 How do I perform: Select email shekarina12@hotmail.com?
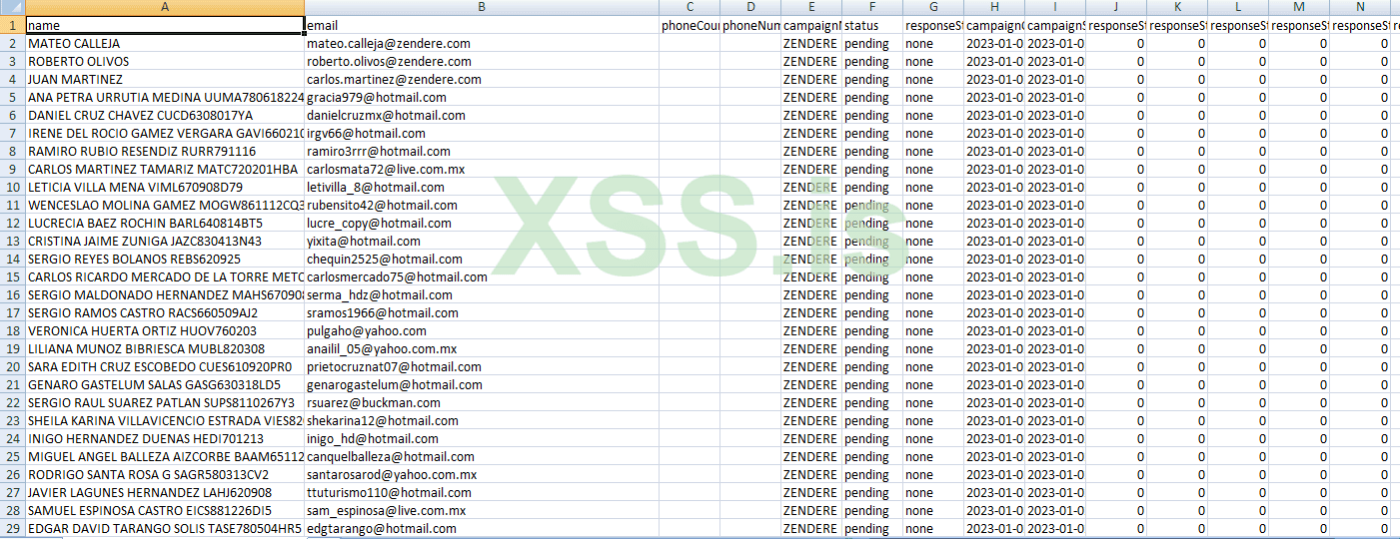pyautogui.click(x=482, y=420)
